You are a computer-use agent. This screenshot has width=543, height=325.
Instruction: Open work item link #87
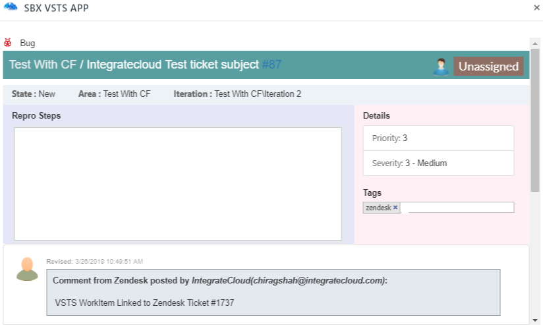(x=271, y=65)
